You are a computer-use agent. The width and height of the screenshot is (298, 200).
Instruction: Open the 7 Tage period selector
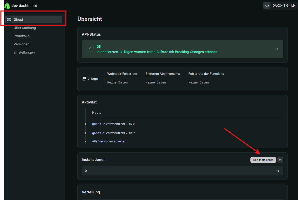point(90,79)
